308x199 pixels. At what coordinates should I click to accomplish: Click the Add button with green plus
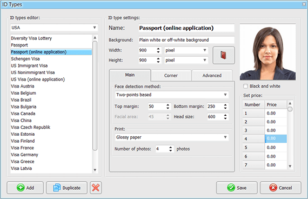click(25, 188)
